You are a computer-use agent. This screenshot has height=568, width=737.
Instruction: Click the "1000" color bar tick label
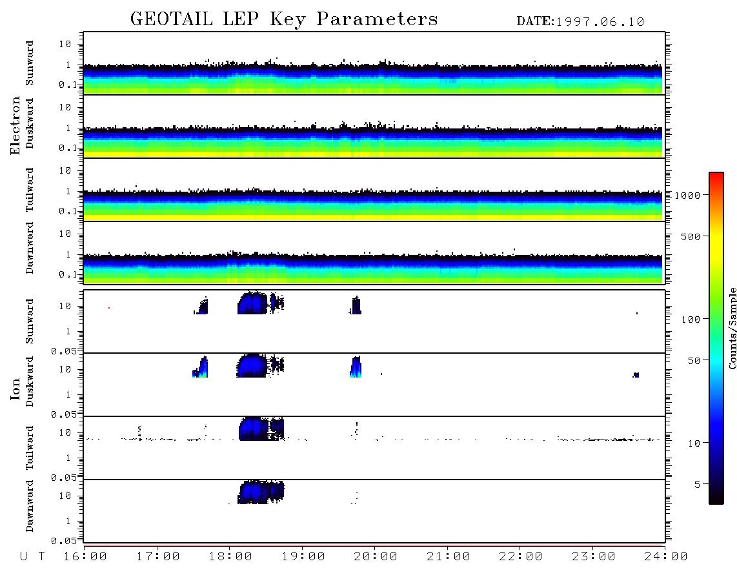click(688, 195)
